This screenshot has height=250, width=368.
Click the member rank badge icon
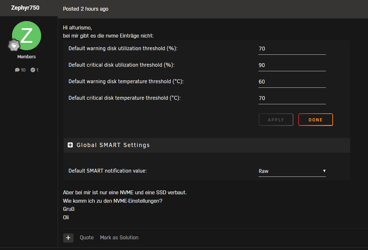[x=14, y=45]
